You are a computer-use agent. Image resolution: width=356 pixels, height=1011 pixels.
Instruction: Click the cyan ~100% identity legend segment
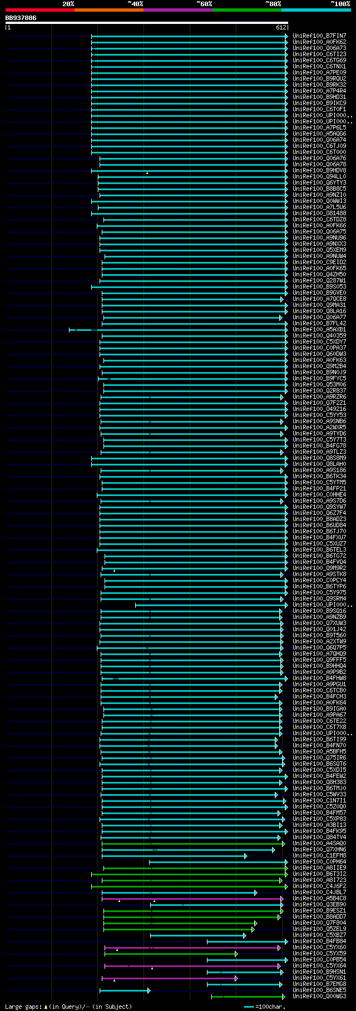point(316,10)
